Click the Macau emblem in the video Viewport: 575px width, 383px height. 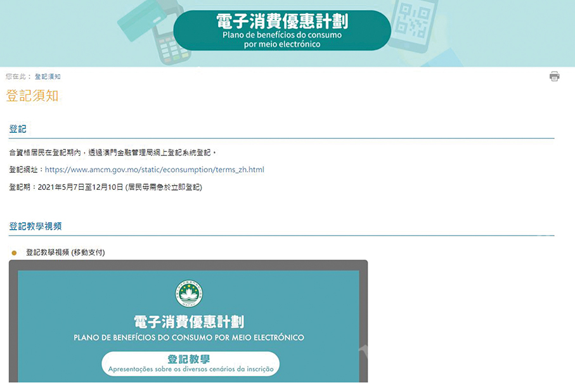coord(189,294)
